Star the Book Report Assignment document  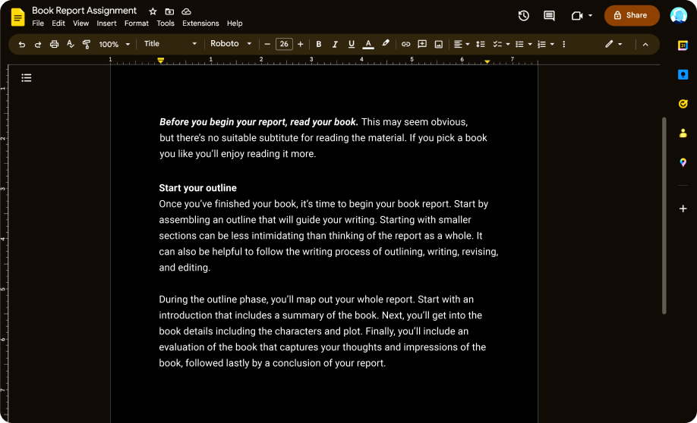click(x=153, y=11)
